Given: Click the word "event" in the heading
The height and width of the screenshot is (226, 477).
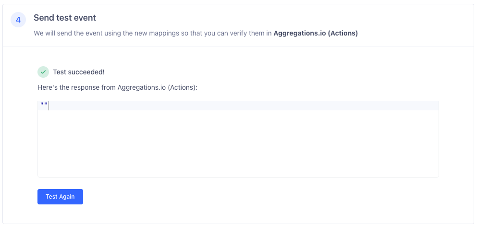Looking at the screenshot, I should (86, 18).
